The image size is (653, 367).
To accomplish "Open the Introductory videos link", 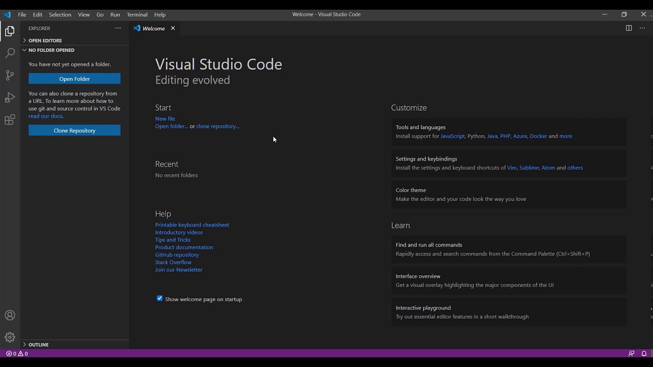I will [179, 232].
